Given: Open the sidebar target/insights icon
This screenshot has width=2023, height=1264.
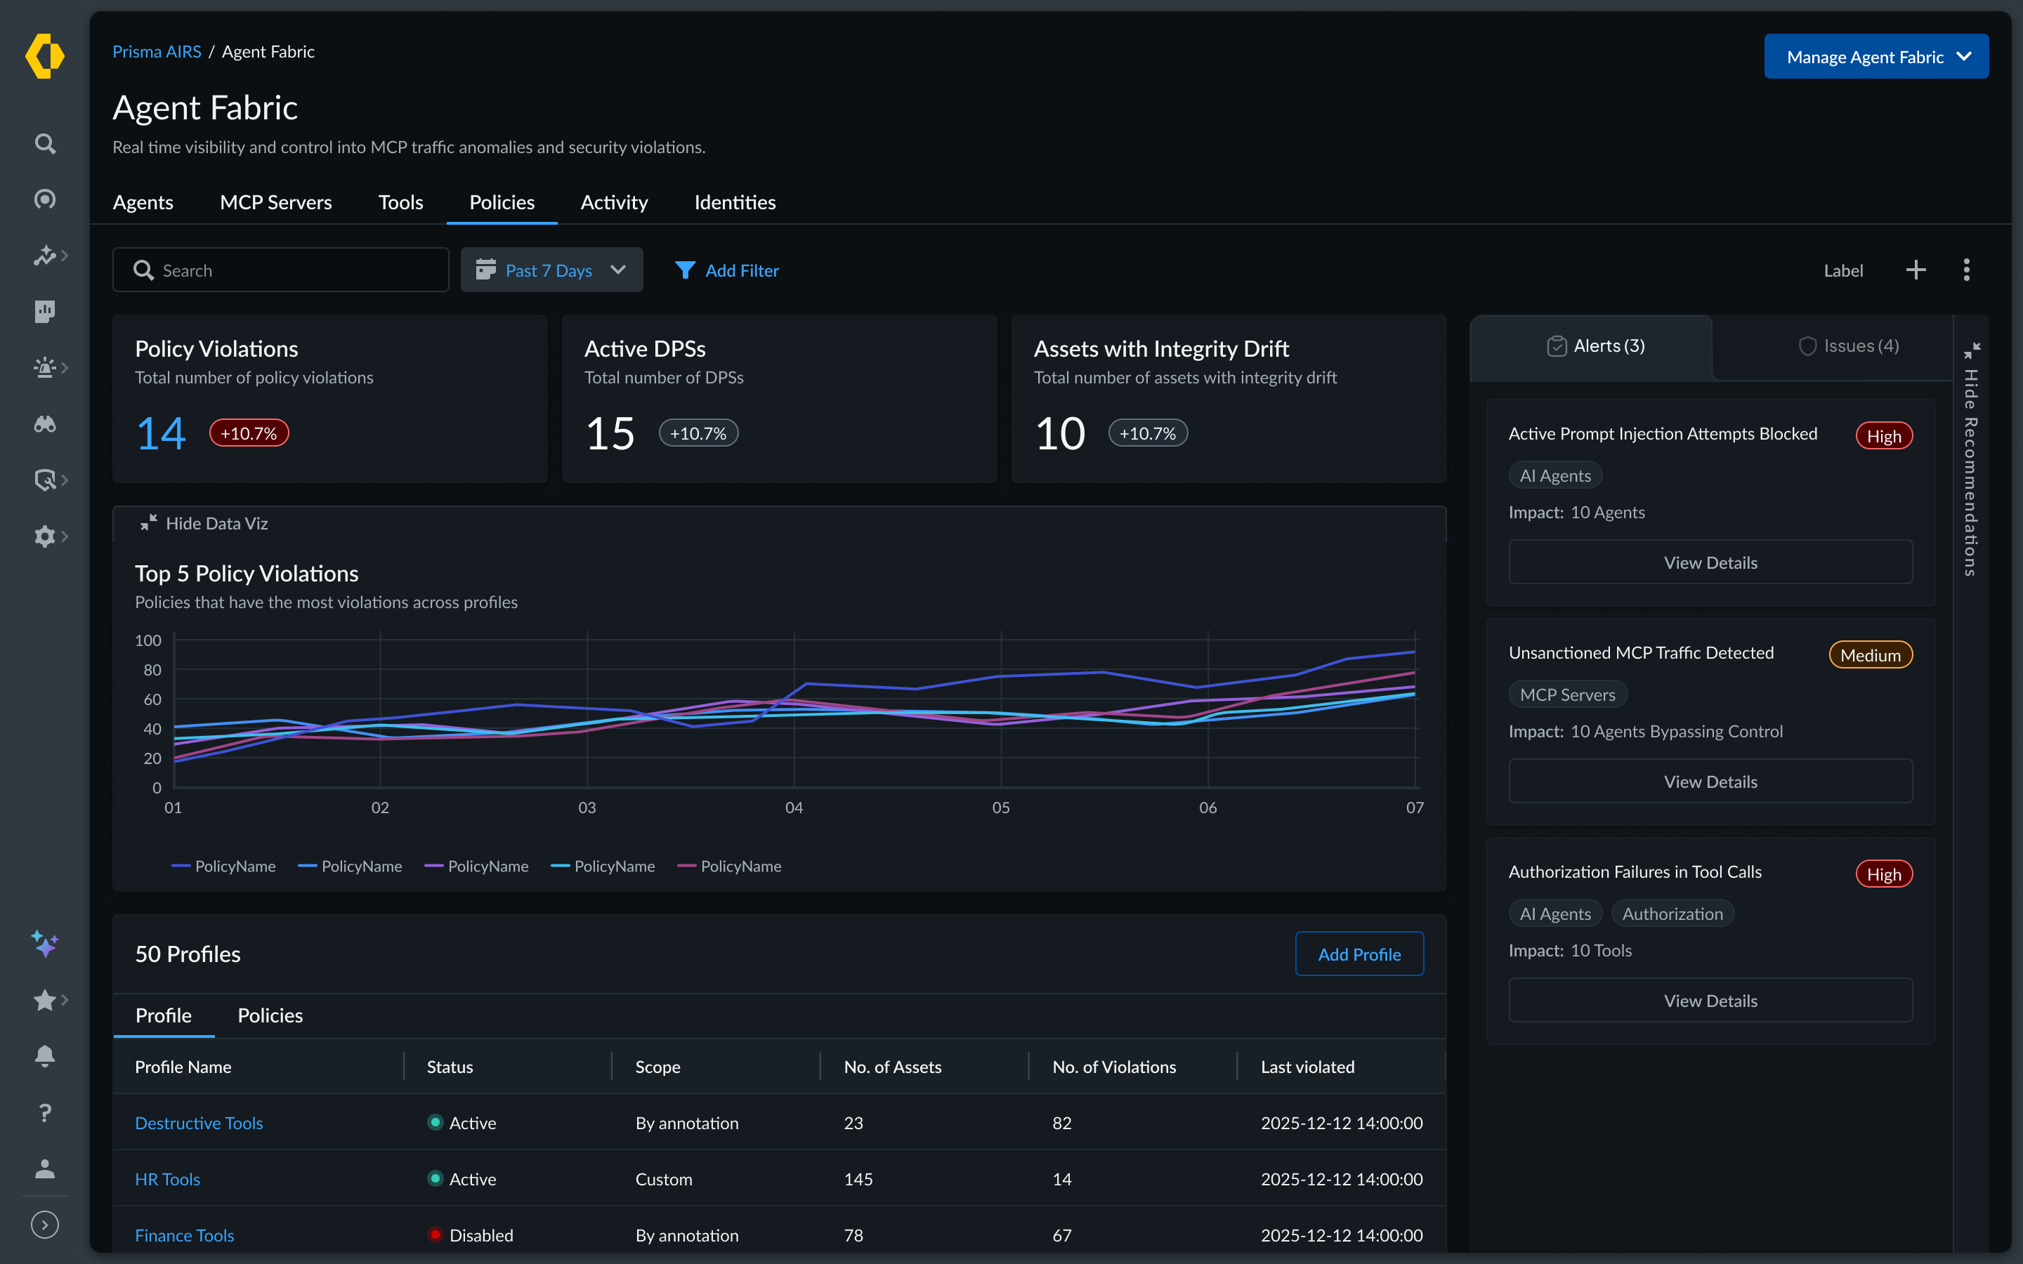Looking at the screenshot, I should (x=45, y=199).
